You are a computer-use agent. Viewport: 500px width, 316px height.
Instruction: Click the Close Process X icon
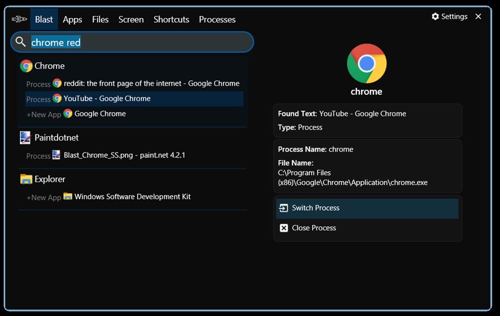tap(283, 228)
